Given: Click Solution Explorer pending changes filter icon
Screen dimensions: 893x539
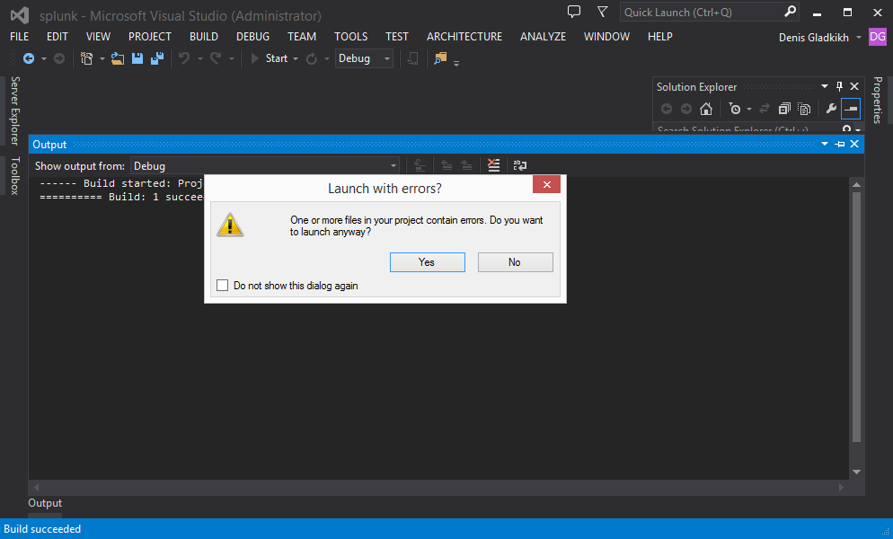Looking at the screenshot, I should coord(735,109).
